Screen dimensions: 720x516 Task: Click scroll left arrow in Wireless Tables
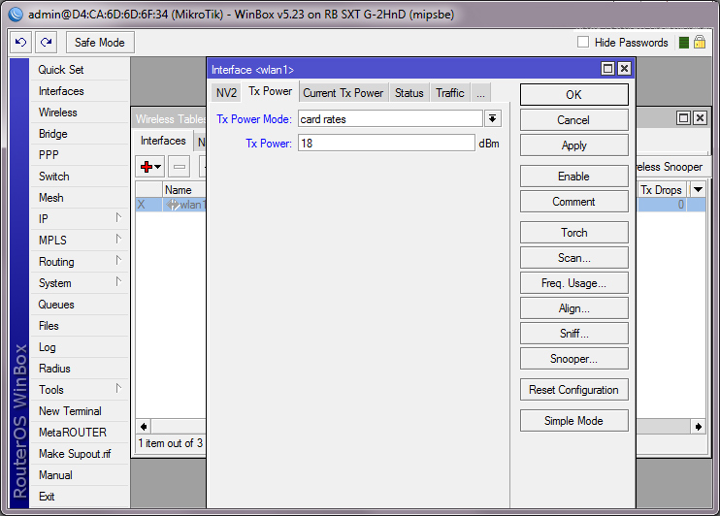(x=144, y=426)
